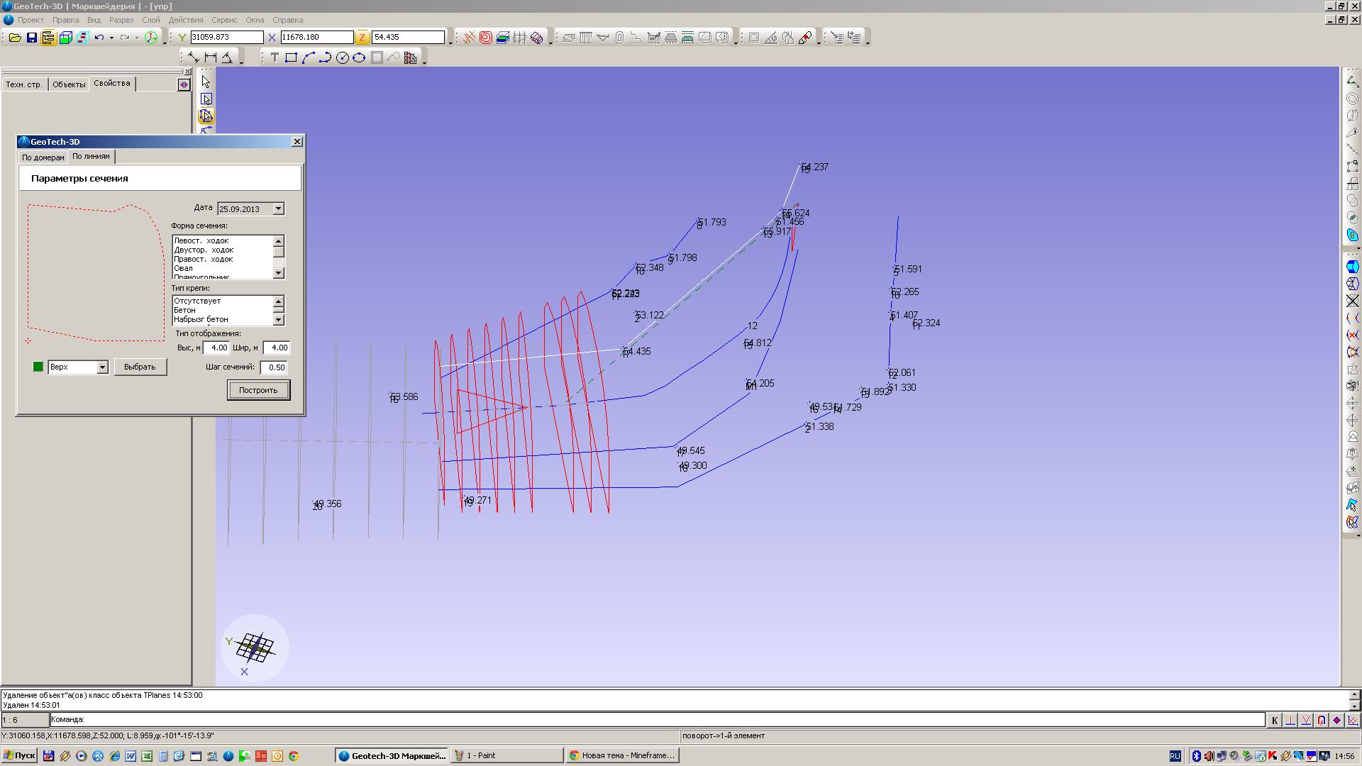Image resolution: width=1362 pixels, height=766 pixels.
Task: Click the green color swatch beside Верх
Action: click(38, 367)
